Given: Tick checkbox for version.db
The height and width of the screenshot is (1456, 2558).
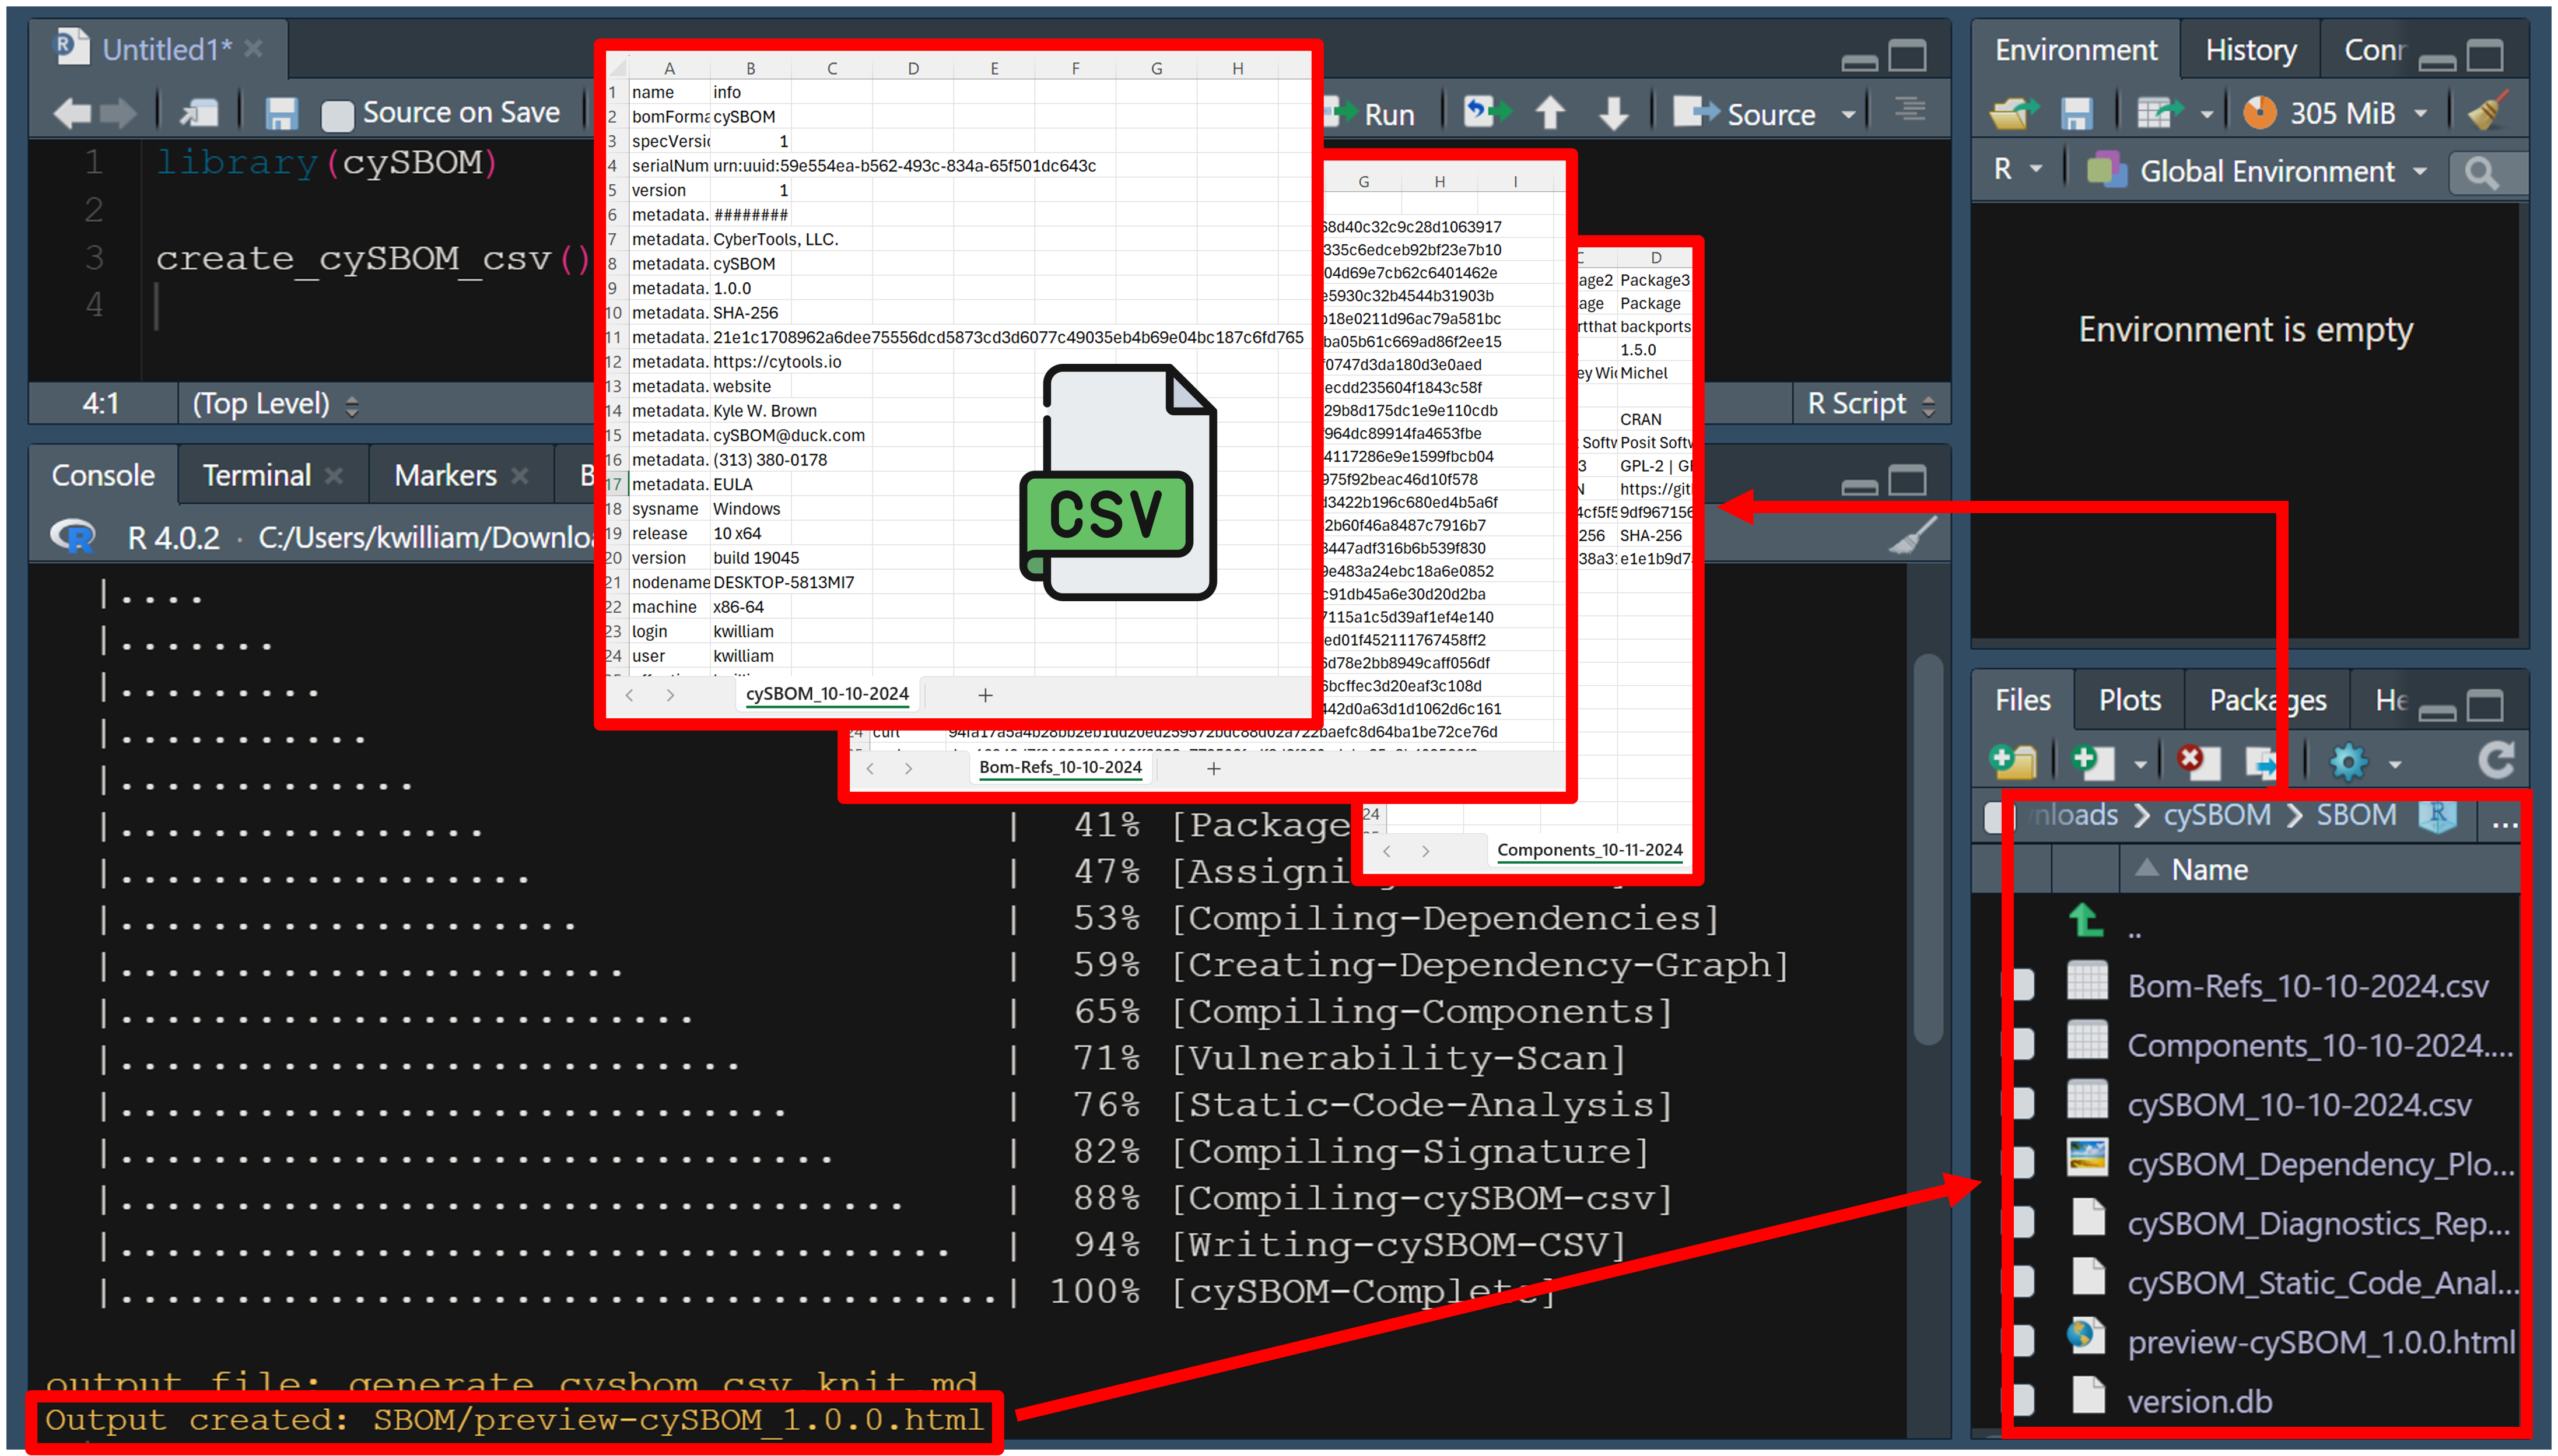Looking at the screenshot, I should (2022, 1400).
